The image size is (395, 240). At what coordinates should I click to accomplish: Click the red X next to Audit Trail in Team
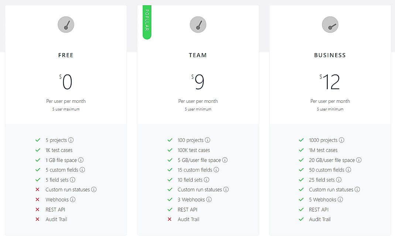coord(170,219)
